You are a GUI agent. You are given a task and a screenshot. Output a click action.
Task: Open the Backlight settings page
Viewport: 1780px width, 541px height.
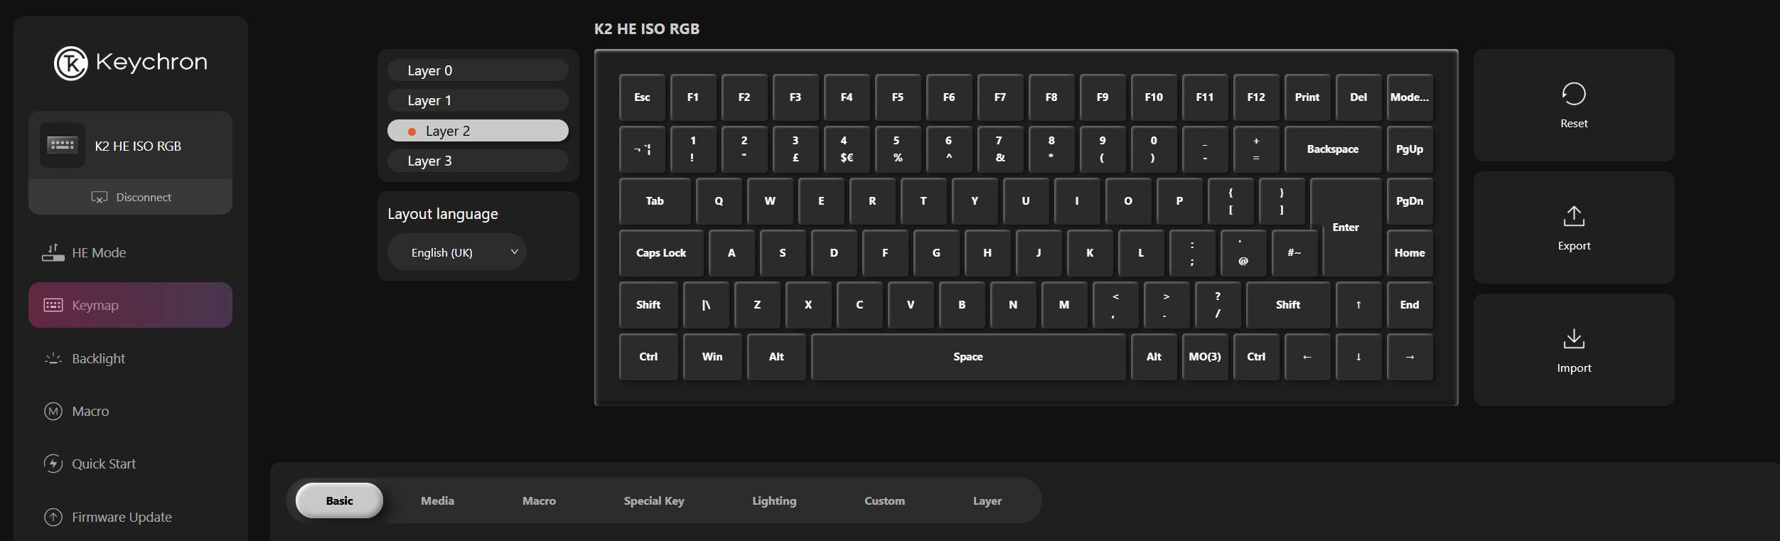click(130, 358)
